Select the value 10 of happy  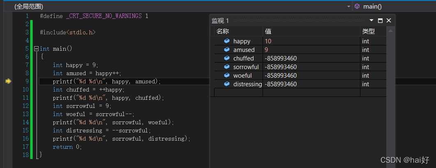pos(268,41)
